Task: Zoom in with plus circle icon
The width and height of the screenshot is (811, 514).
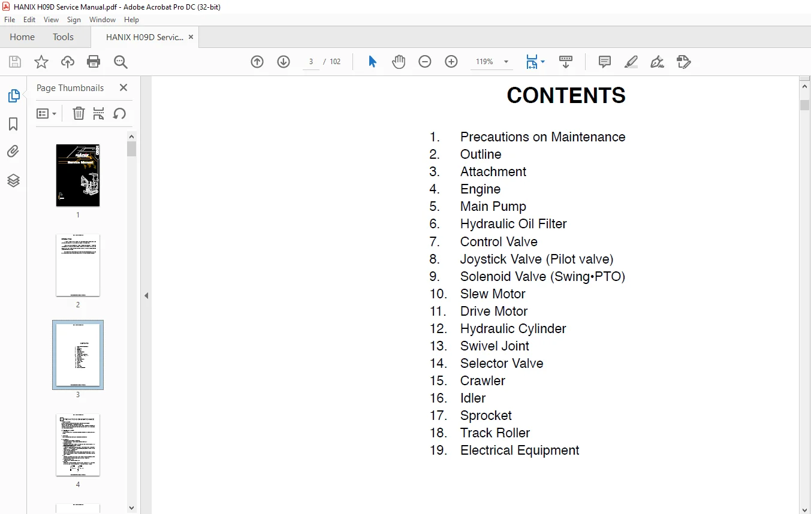Action: click(x=451, y=62)
